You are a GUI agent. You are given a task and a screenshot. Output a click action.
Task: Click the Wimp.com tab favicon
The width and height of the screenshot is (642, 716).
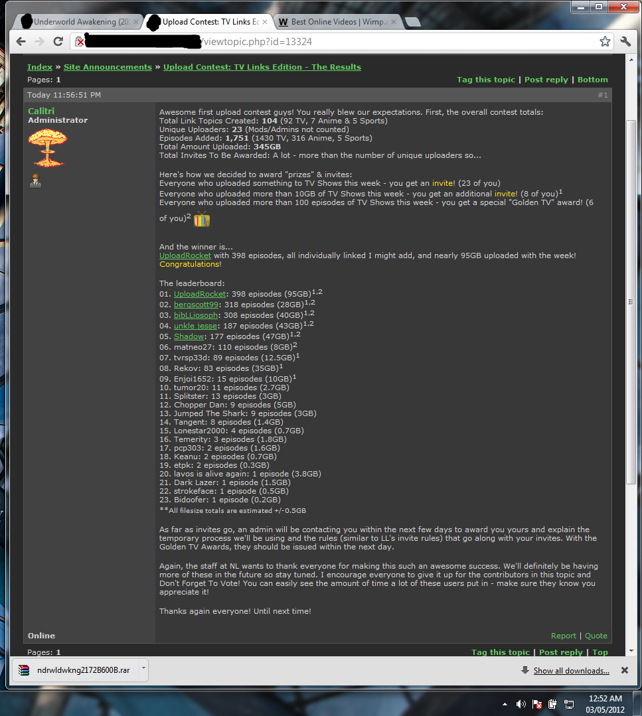coord(283,22)
